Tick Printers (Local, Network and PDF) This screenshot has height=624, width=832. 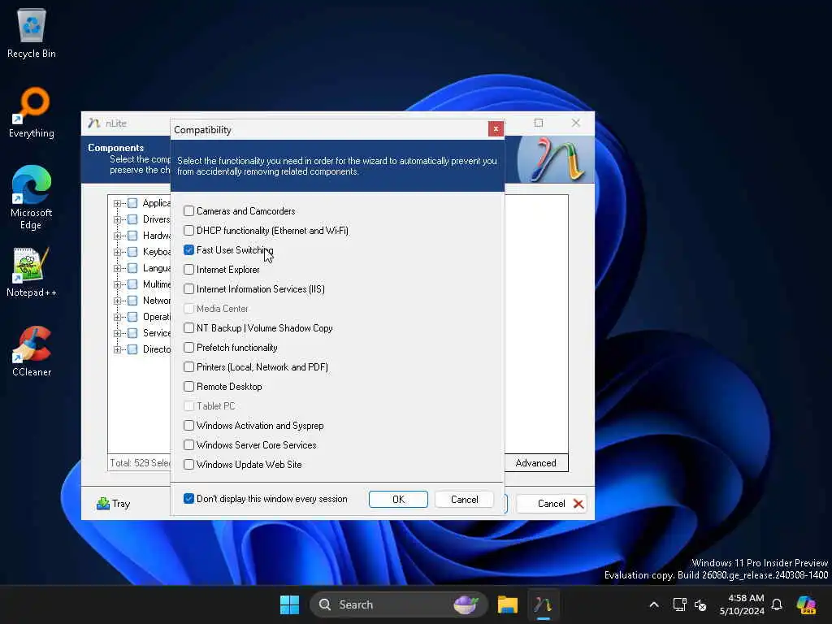pyautogui.click(x=188, y=367)
